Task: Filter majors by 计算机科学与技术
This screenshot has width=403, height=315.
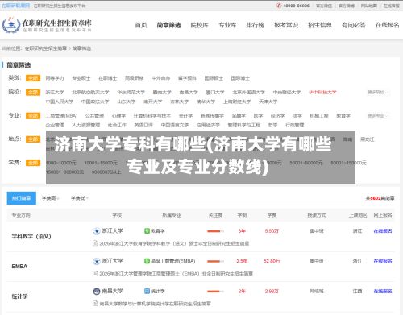Action: click(152, 116)
